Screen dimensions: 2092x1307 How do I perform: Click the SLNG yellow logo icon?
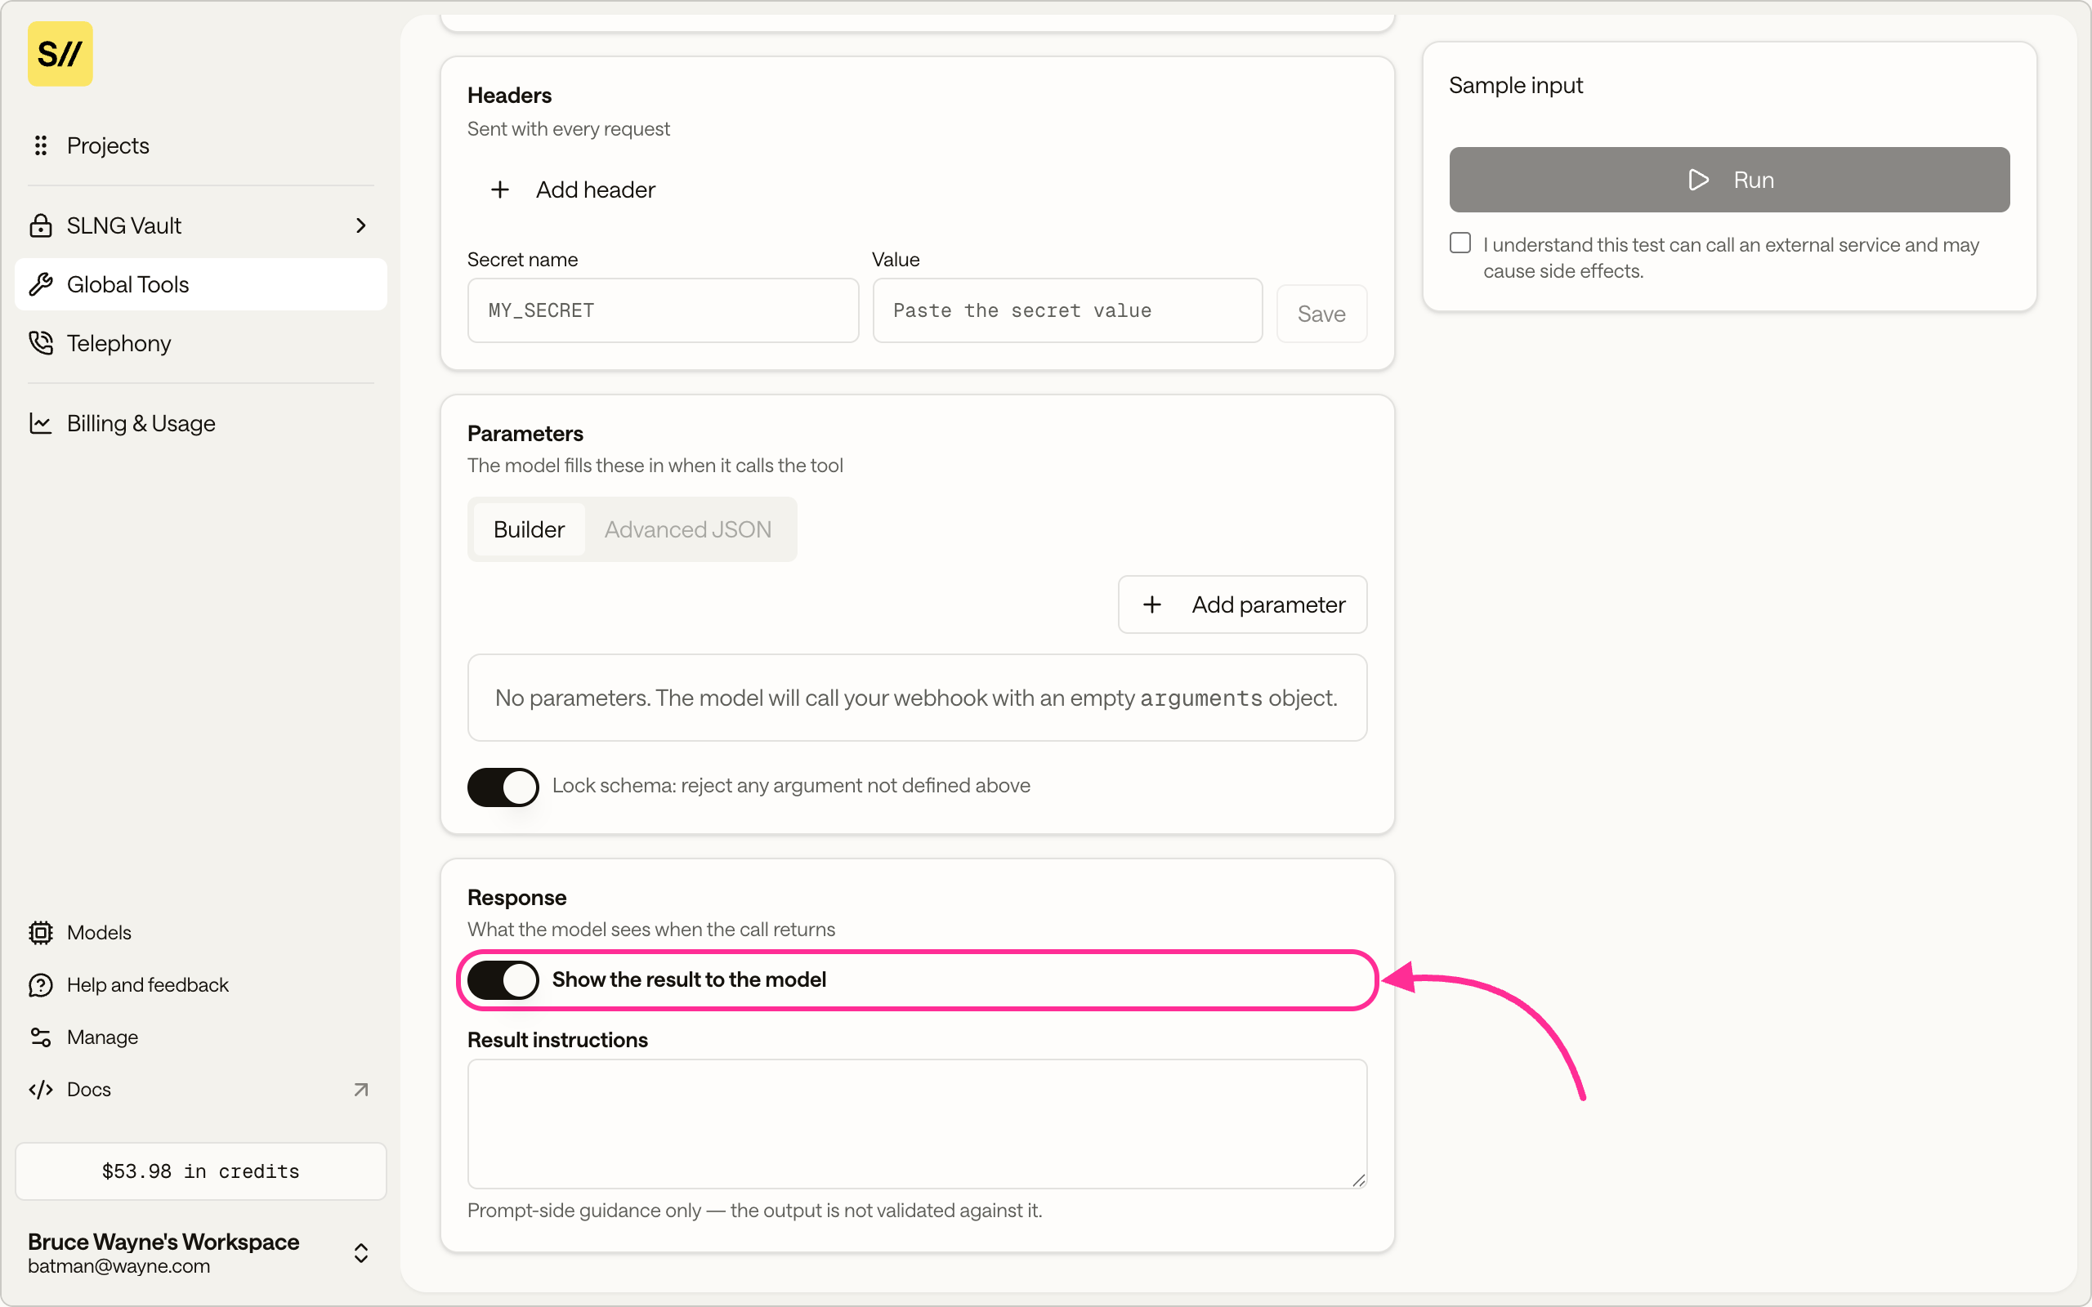click(x=60, y=54)
